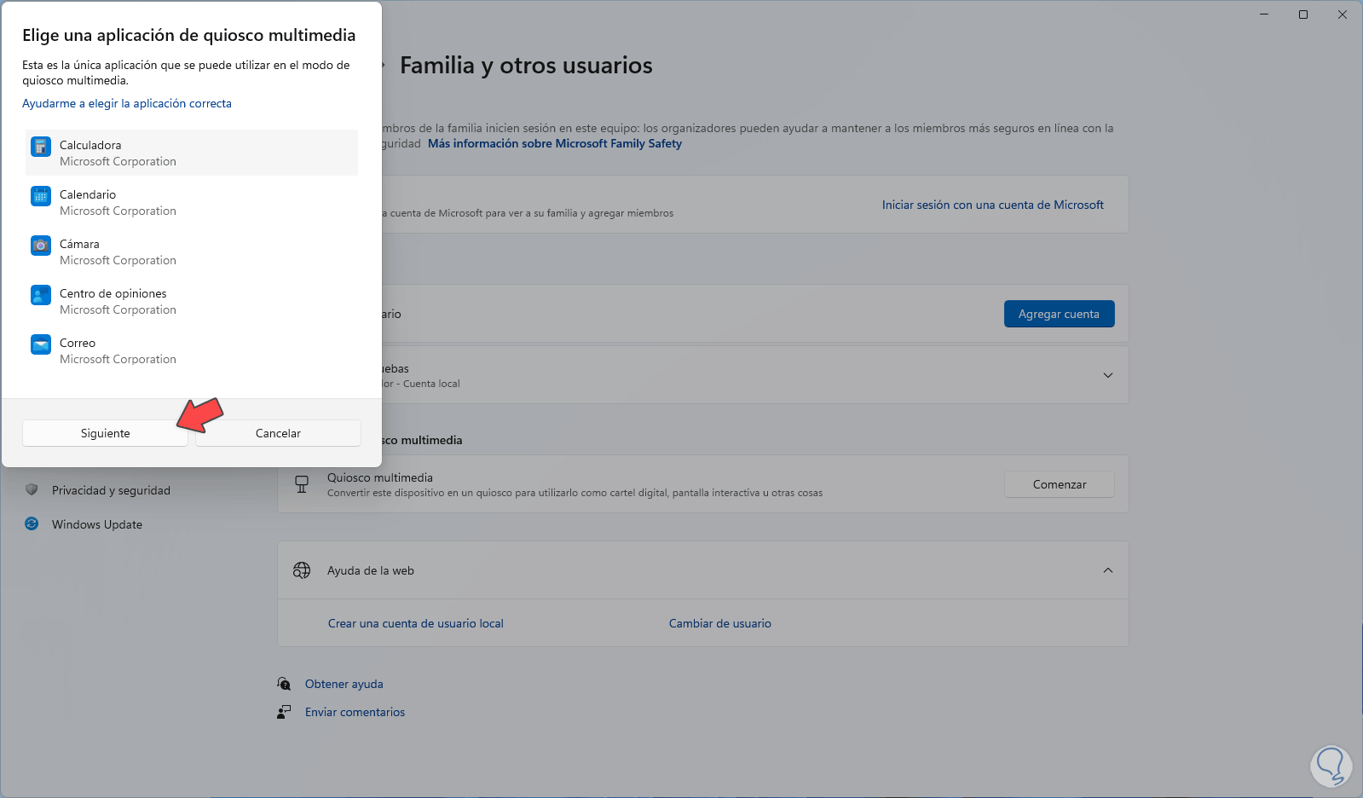Expand the local account entry chevron
This screenshot has width=1363, height=798.
(1107, 375)
